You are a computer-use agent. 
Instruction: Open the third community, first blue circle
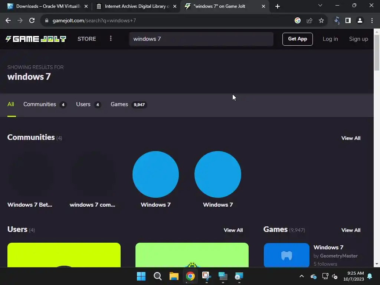pos(155,174)
